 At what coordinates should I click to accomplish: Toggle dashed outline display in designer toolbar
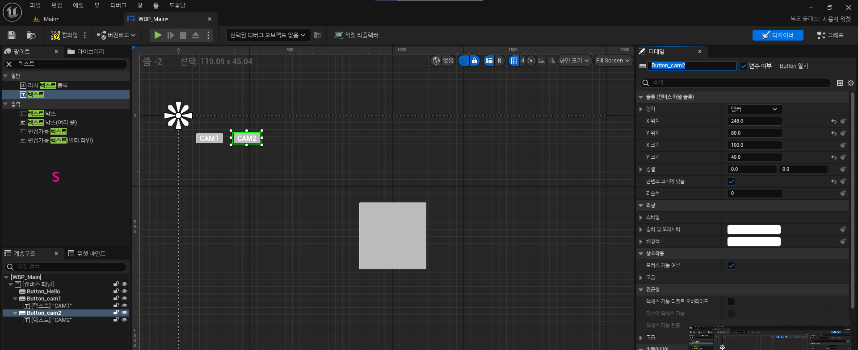(x=464, y=61)
